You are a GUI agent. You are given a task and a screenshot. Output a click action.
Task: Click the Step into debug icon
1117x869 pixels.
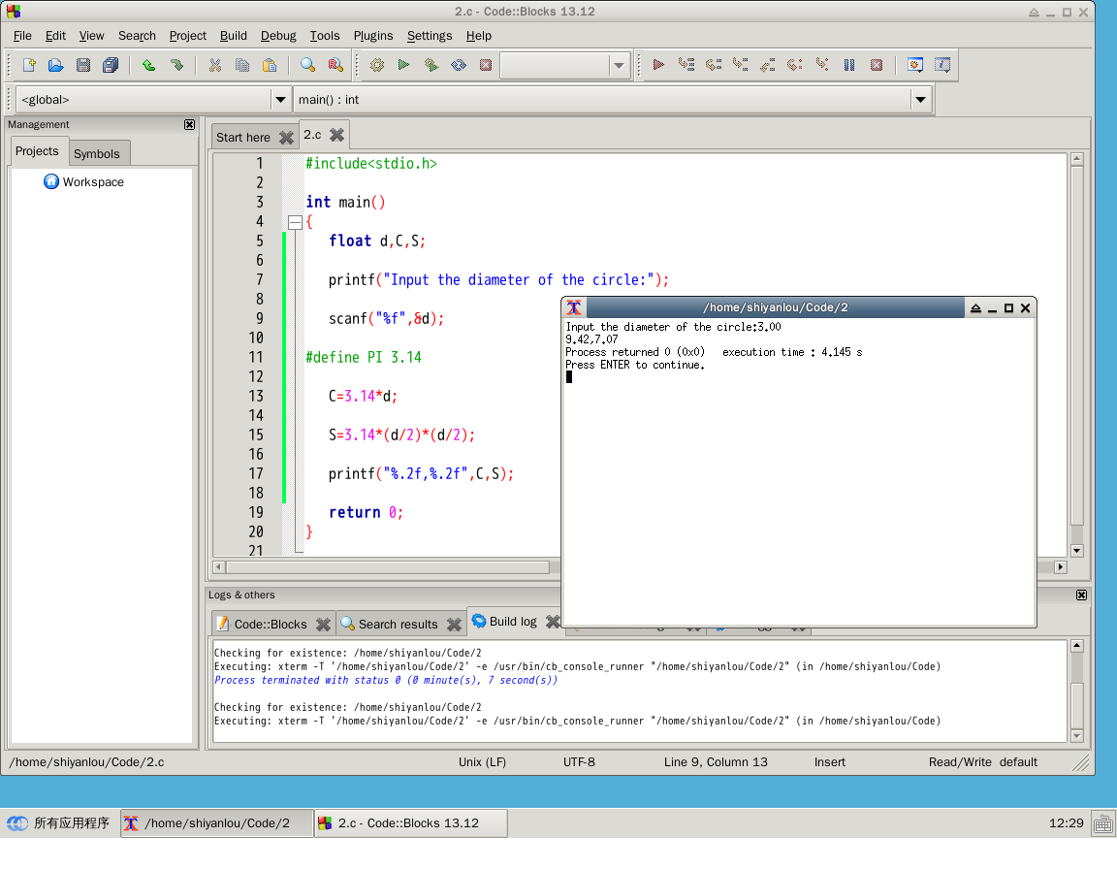(x=740, y=65)
